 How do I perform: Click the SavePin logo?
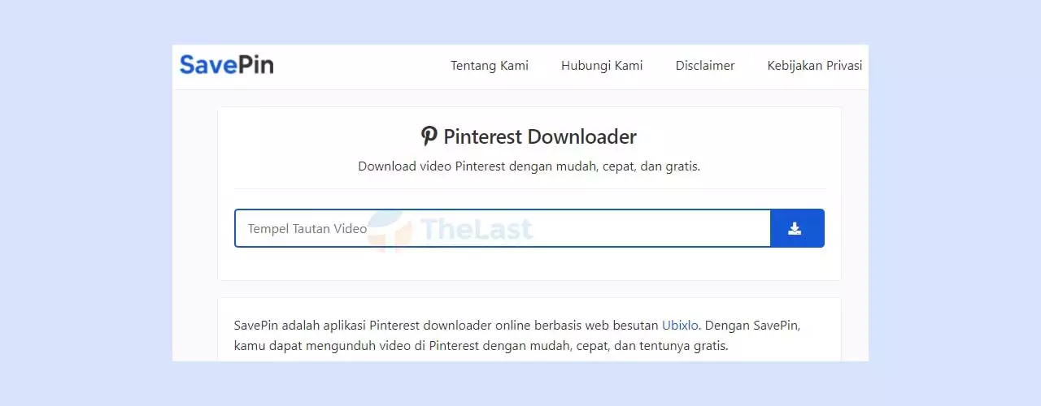[x=226, y=64]
